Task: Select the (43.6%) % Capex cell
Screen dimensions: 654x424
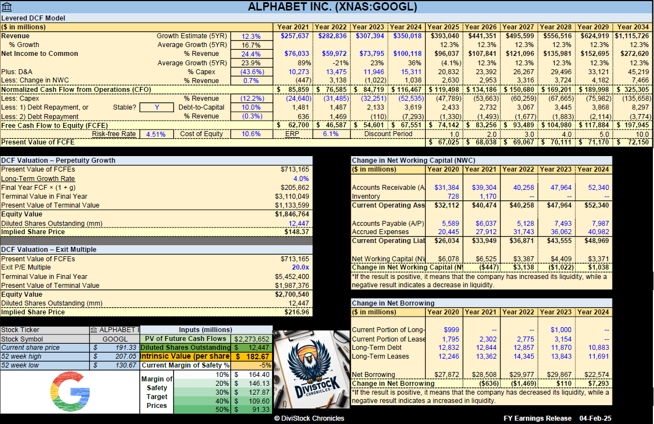Action: coord(251,71)
